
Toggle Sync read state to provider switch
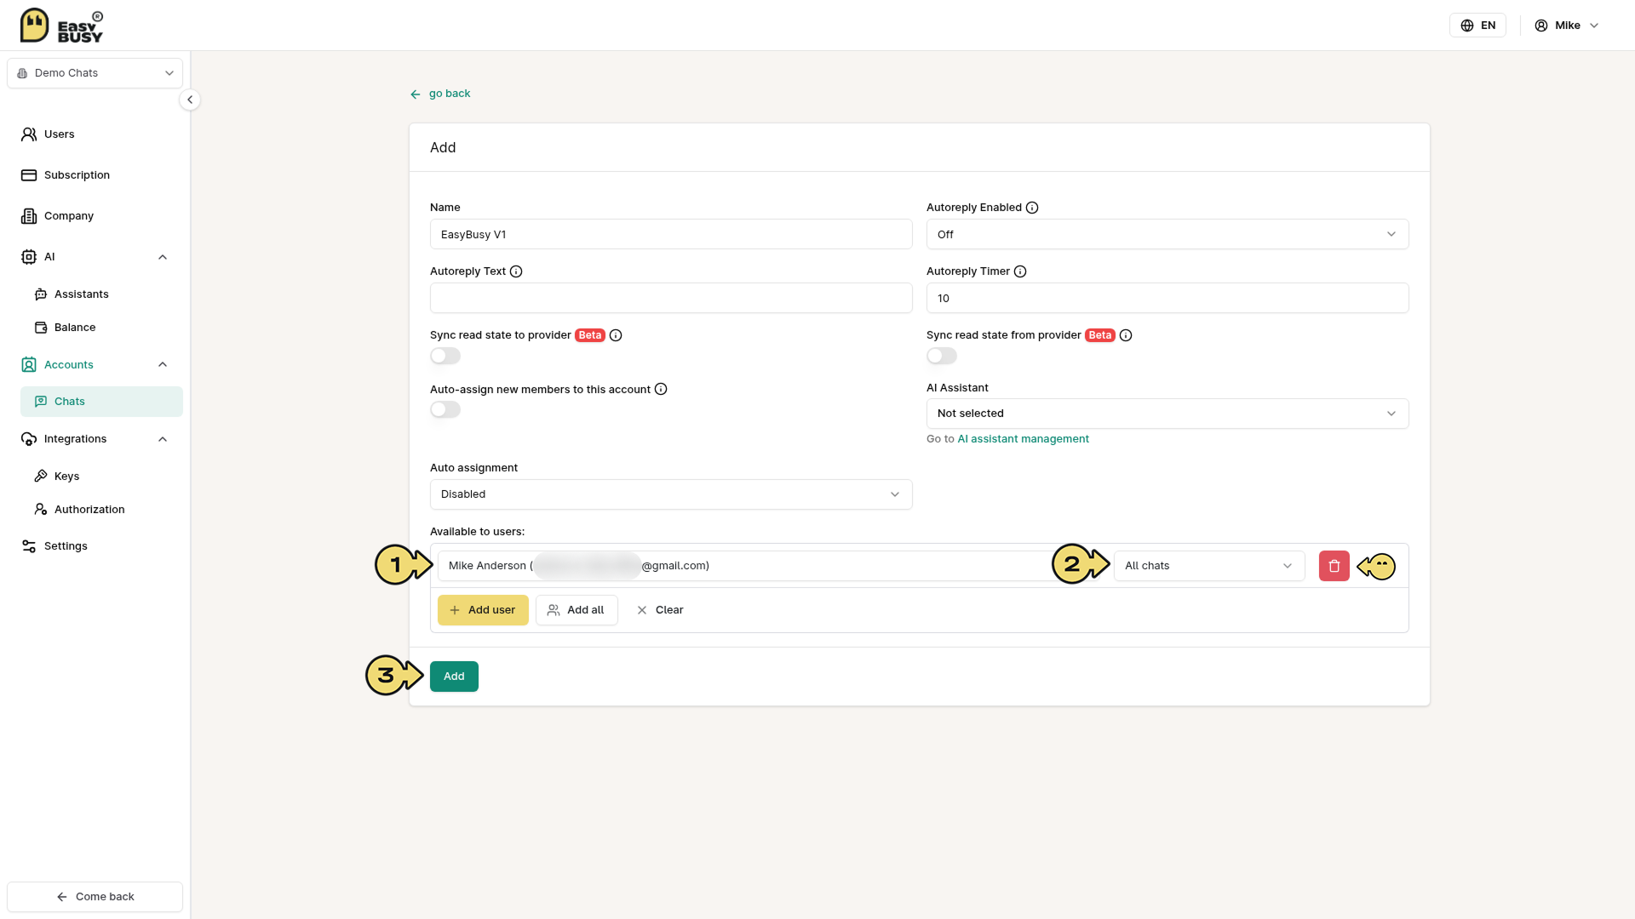pos(445,356)
